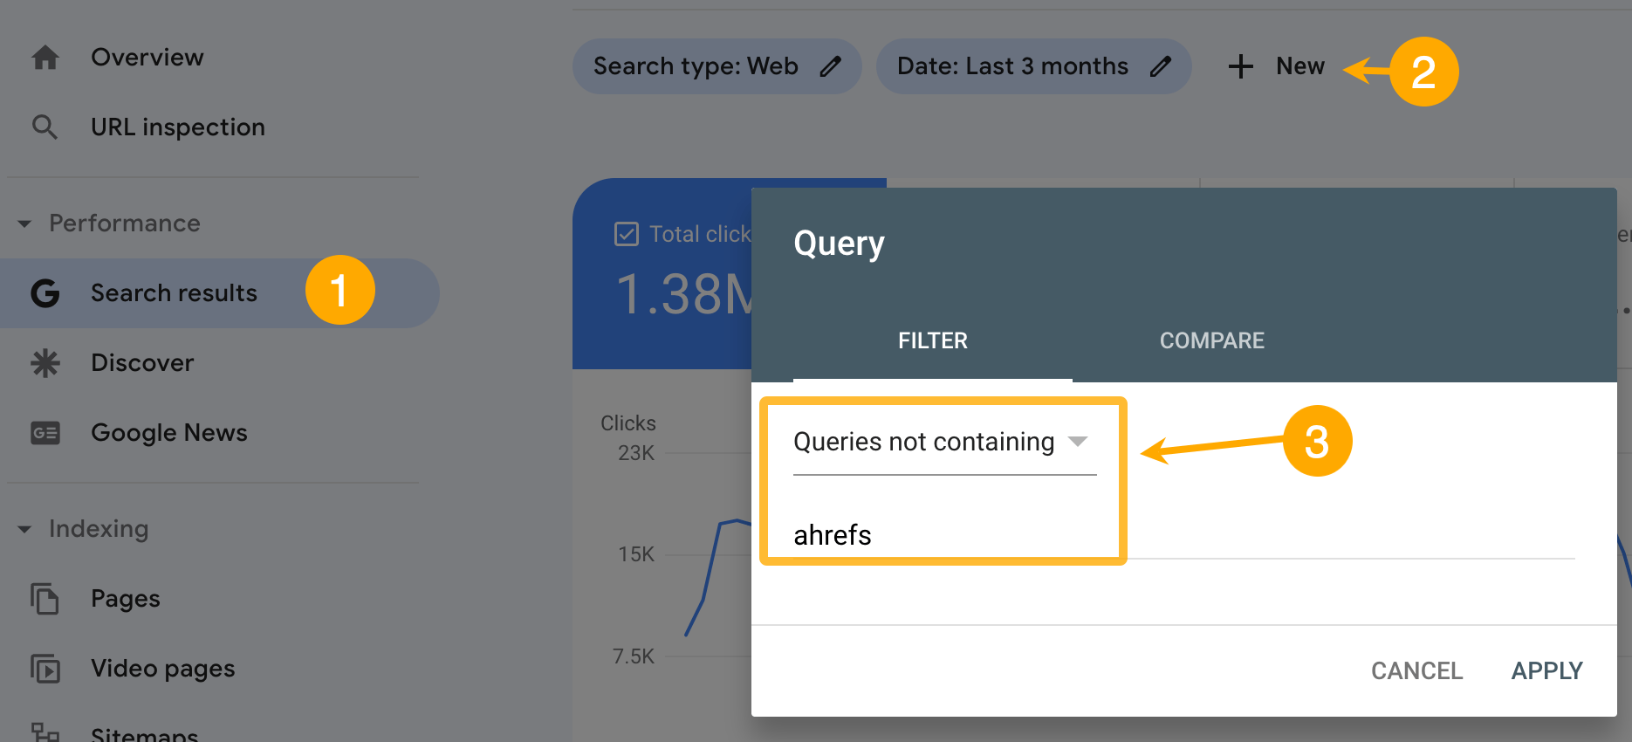Select the Video pages icon

46,668
